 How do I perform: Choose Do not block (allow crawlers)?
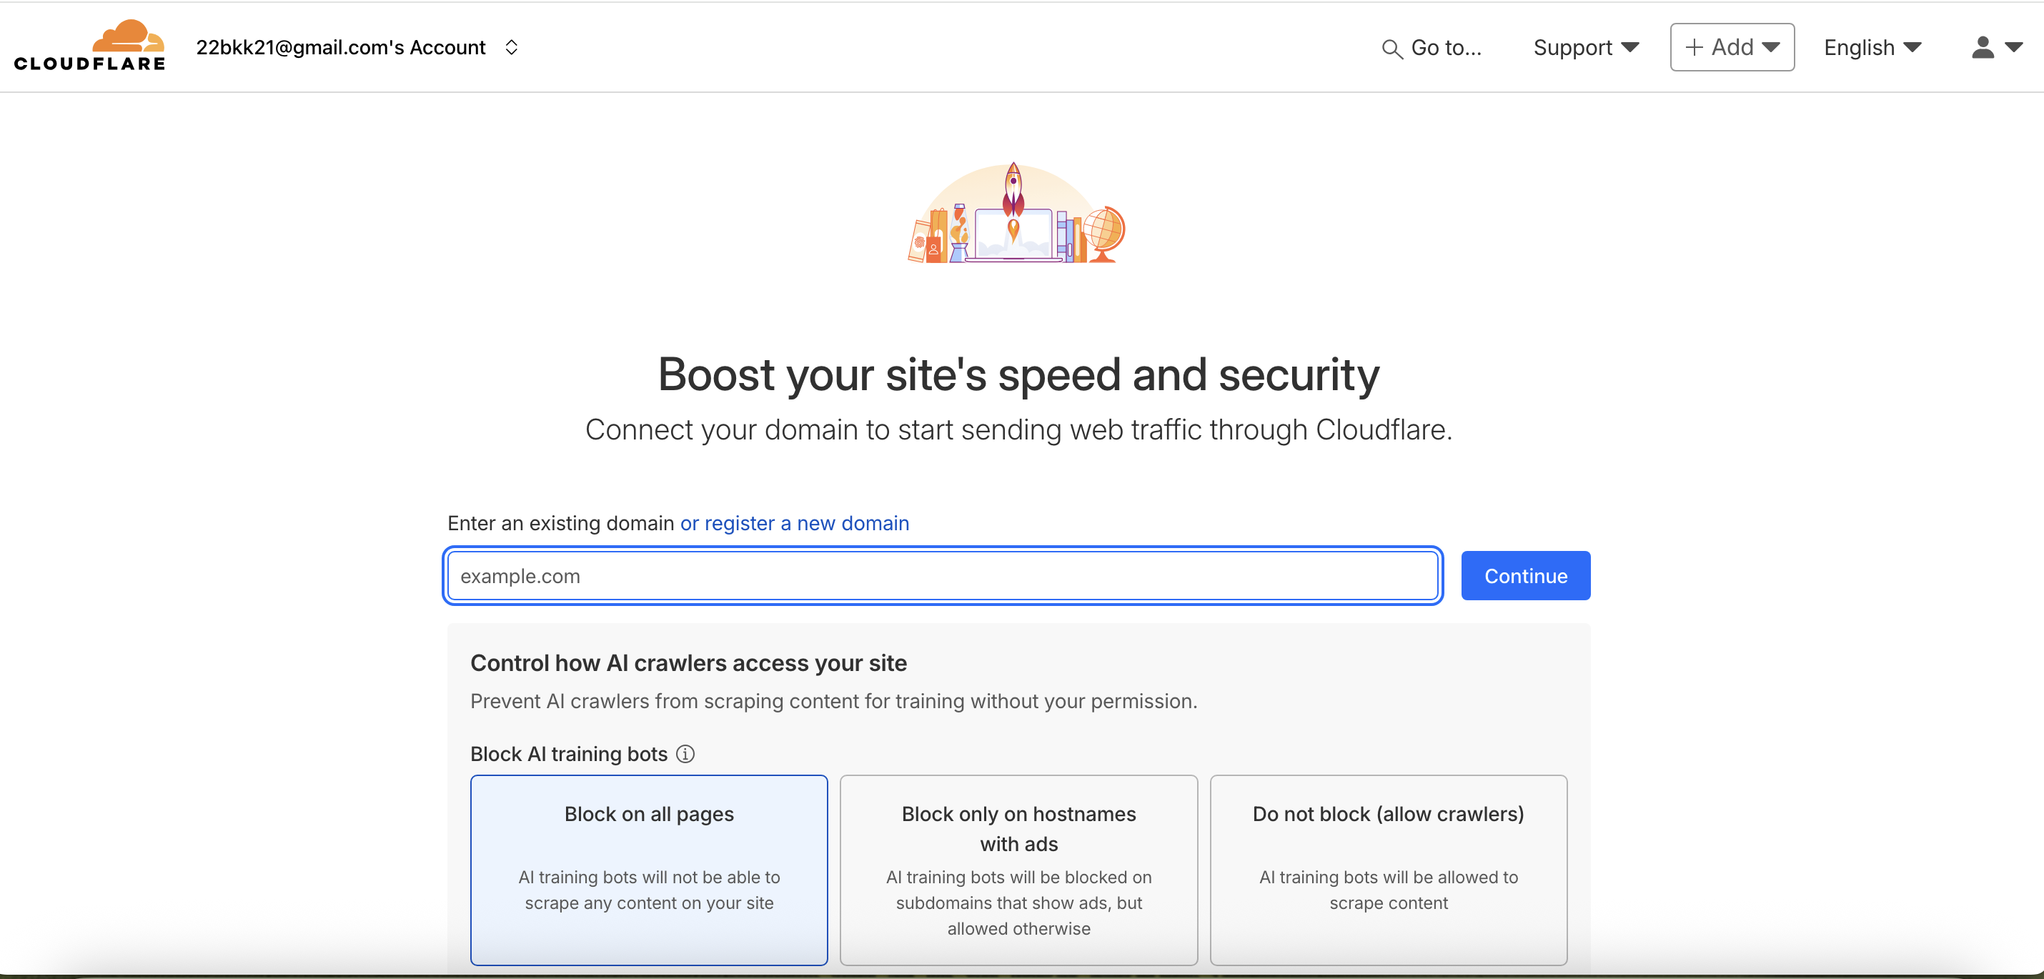point(1388,870)
